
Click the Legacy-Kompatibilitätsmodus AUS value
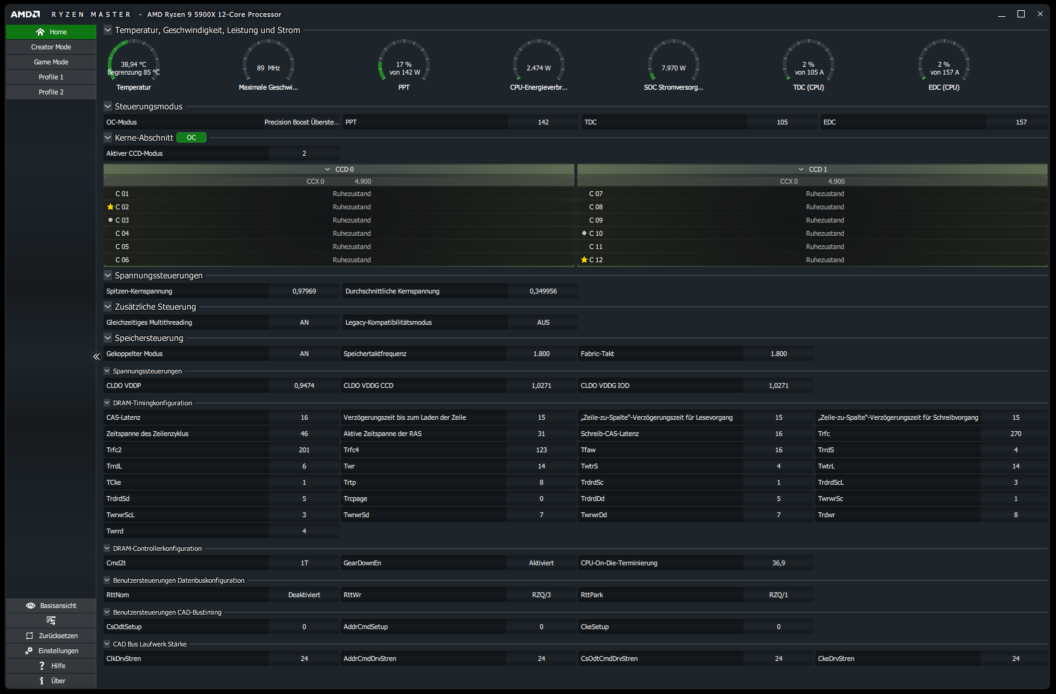(x=543, y=322)
